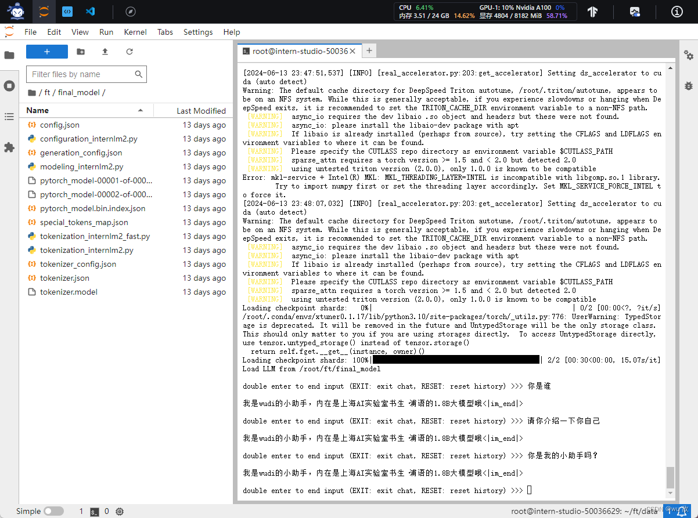Click the terminal input prompt cursor
698x518 pixels.
coord(529,491)
